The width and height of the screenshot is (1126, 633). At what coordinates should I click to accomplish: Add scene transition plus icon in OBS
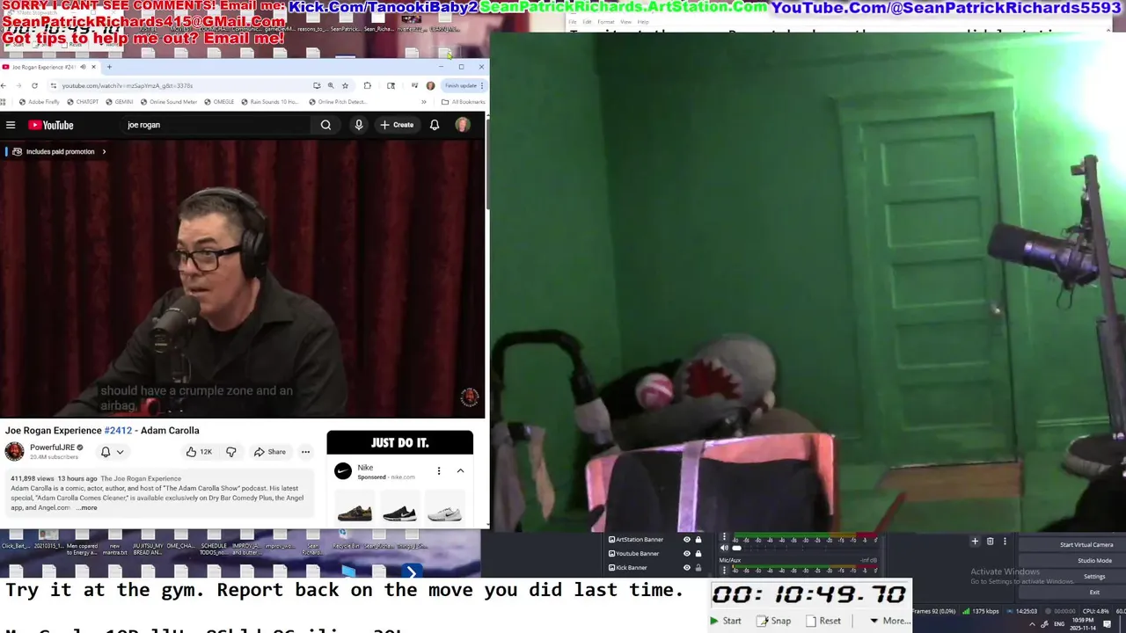pos(975,542)
